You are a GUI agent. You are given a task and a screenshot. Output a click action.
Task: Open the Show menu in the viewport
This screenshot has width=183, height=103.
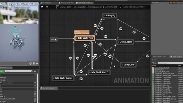pyautogui.click(x=18, y=4)
